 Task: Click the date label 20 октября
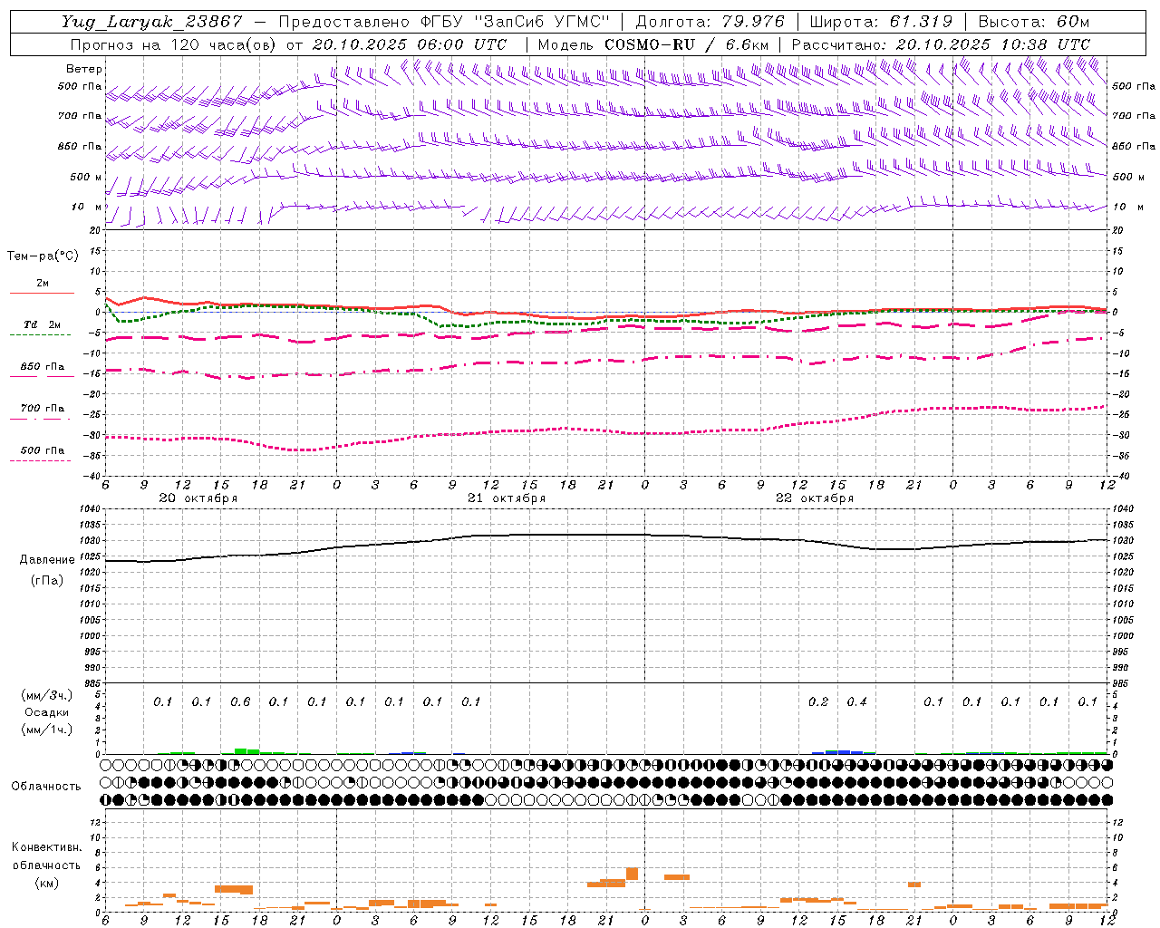[x=198, y=498]
